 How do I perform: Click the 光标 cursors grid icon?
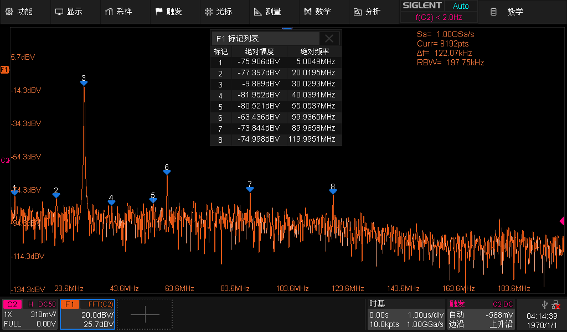[208, 12]
